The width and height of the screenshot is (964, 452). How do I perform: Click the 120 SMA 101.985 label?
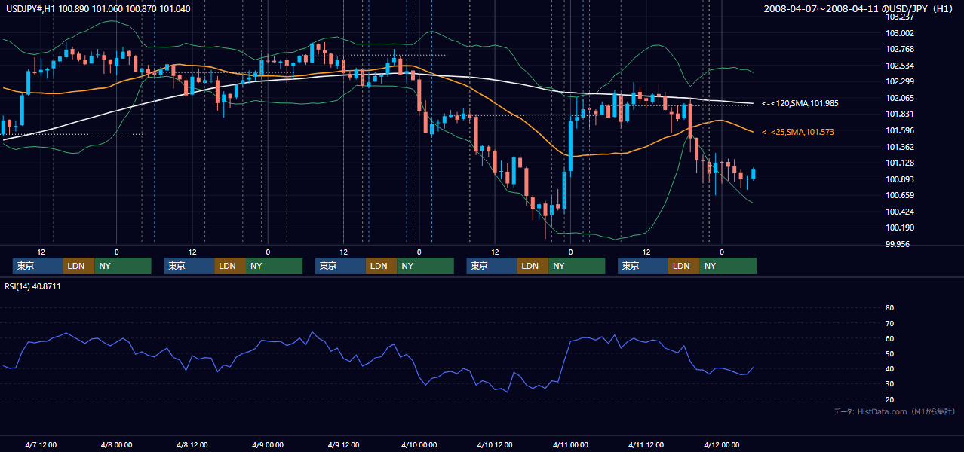point(800,103)
